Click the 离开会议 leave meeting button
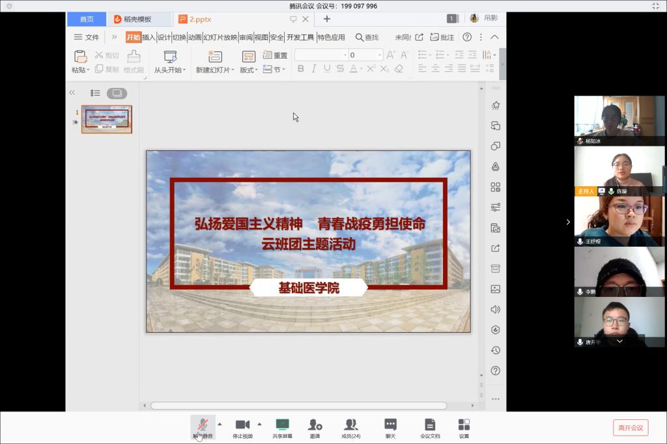This screenshot has width=667, height=444. 631,428
